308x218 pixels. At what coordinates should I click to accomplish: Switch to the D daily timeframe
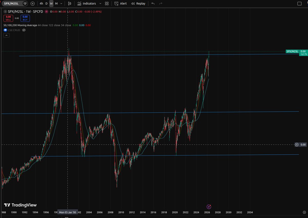point(46,4)
